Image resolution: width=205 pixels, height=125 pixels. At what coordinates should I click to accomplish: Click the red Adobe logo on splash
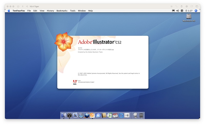click(75, 82)
